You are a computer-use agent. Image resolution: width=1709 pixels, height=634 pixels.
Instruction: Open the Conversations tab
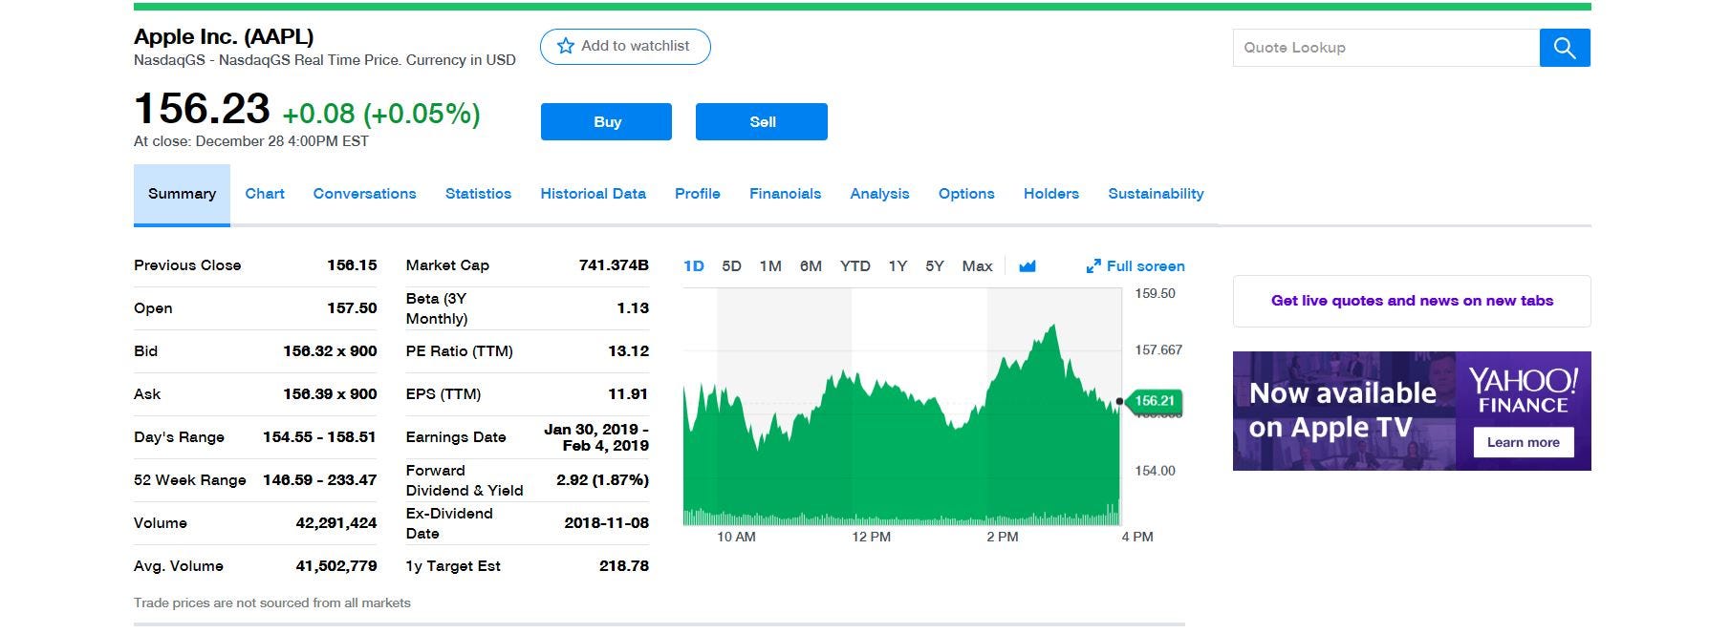[365, 194]
